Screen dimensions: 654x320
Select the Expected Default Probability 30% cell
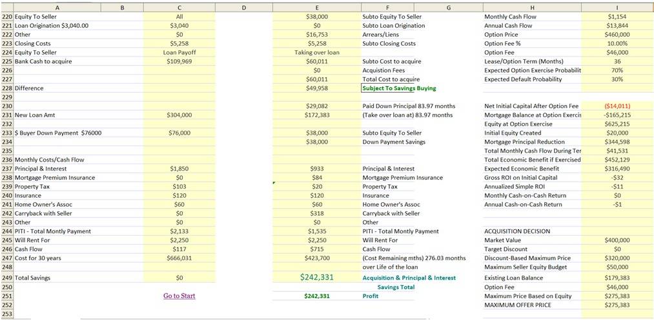617,79
